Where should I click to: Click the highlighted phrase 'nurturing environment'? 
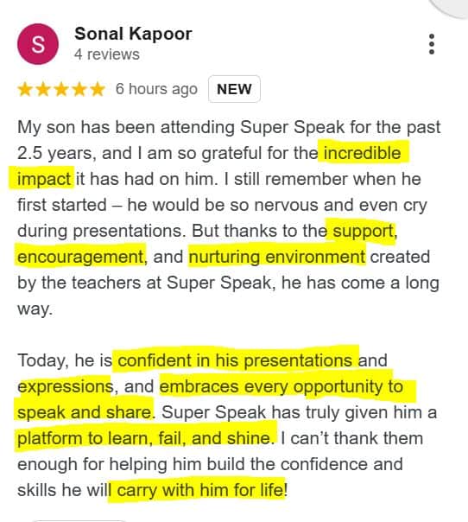277,257
